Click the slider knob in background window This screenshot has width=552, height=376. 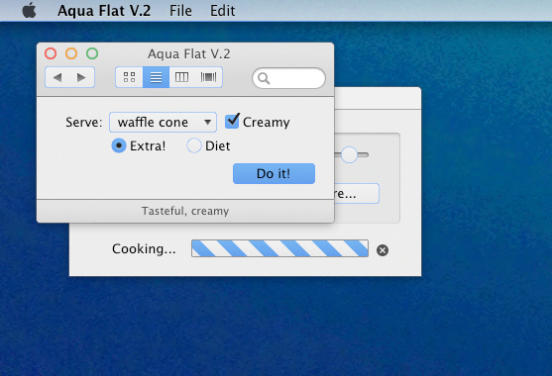coord(349,154)
